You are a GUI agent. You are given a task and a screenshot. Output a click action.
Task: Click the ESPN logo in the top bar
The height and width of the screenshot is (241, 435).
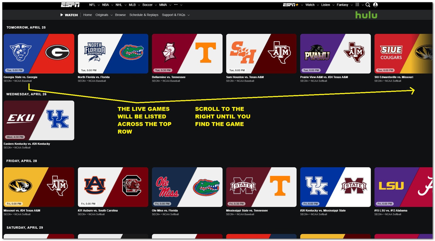point(70,5)
